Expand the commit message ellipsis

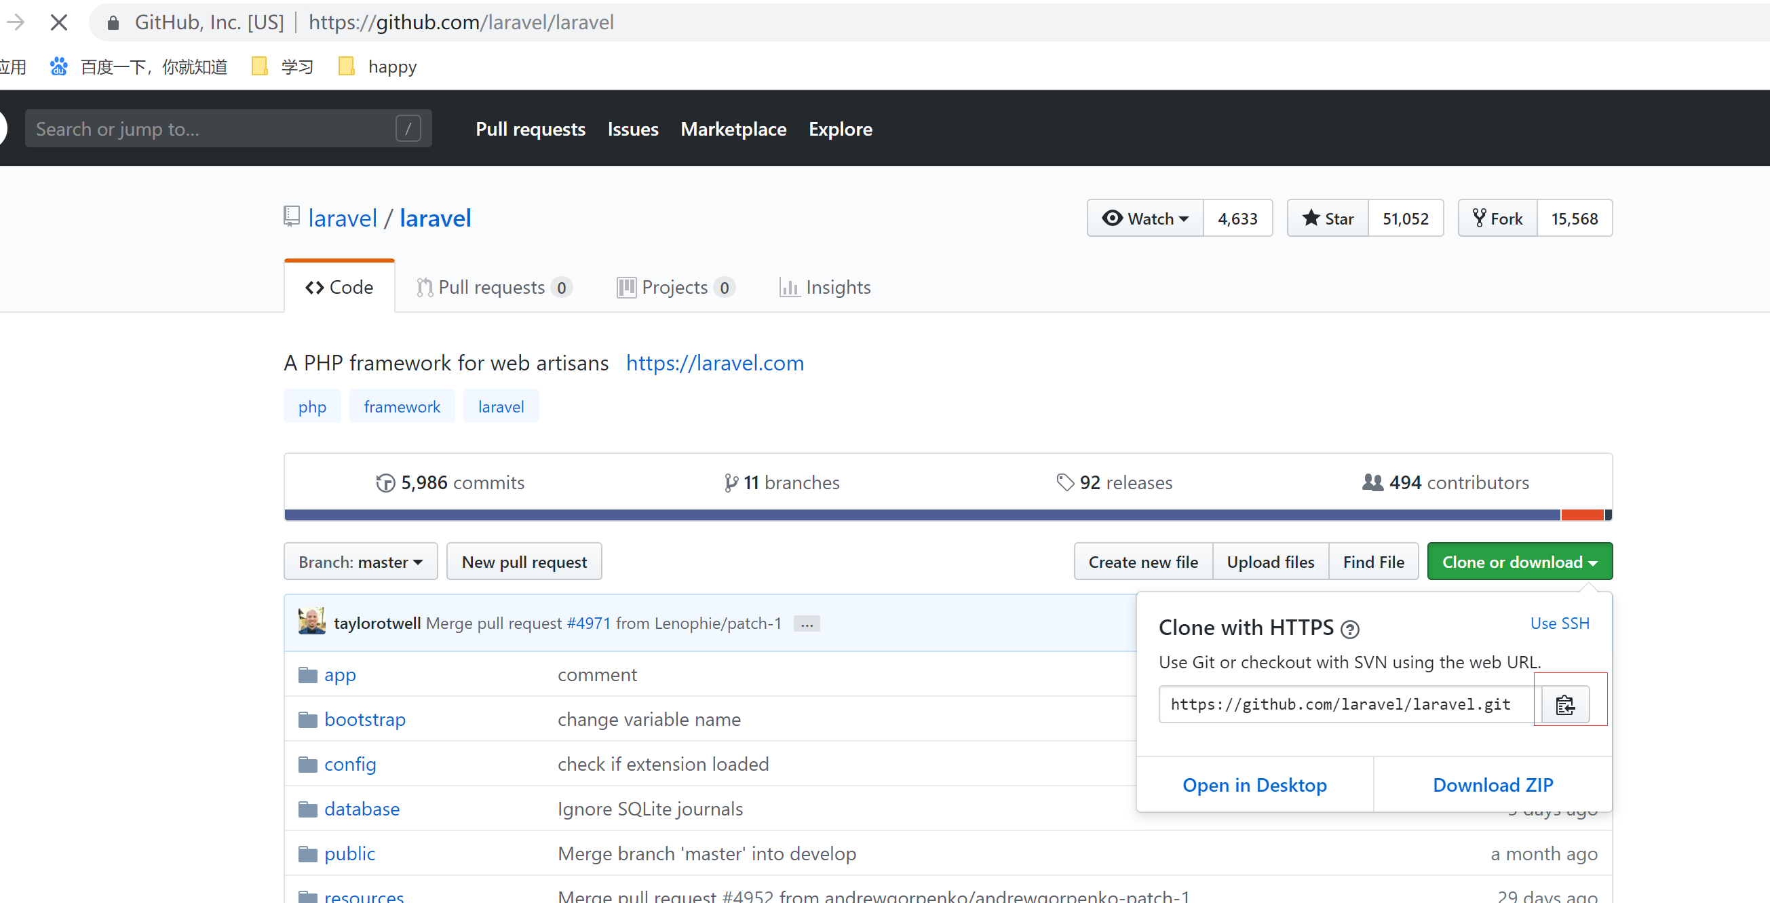(x=807, y=624)
